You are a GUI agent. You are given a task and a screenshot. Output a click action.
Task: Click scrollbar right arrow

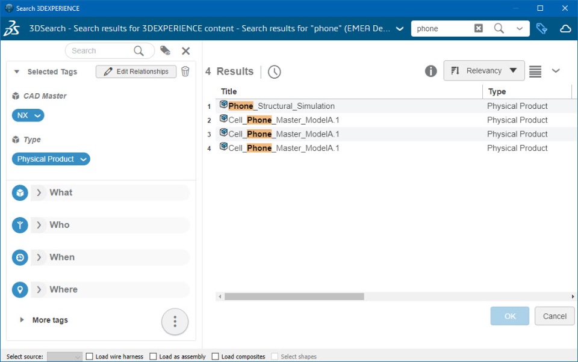pyautogui.click(x=573, y=296)
